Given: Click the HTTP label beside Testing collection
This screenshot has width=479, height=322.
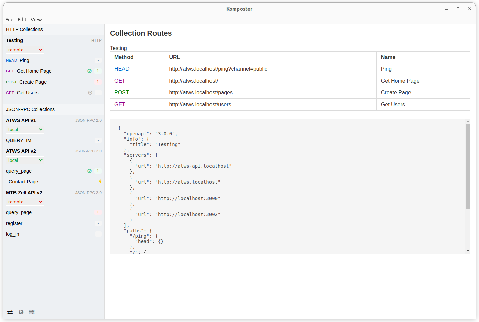Looking at the screenshot, I should (96, 40).
